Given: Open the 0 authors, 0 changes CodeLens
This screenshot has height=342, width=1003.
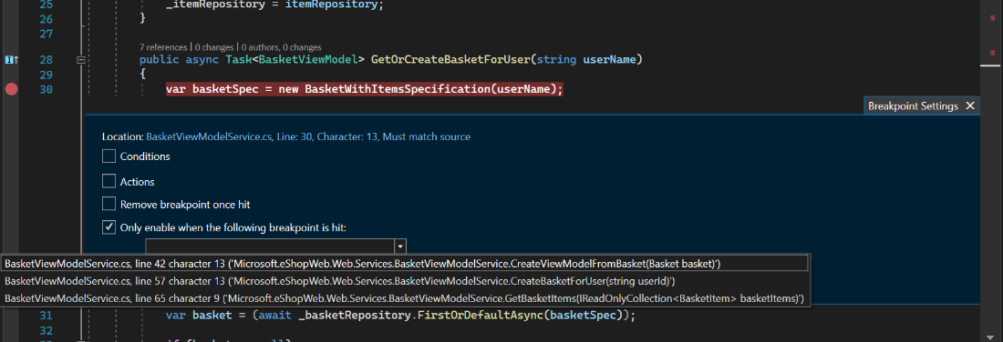Looking at the screenshot, I should (x=281, y=46).
